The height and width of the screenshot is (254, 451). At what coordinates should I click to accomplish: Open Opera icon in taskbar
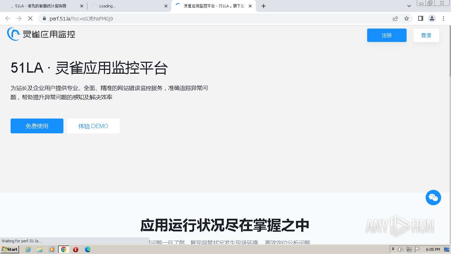click(75, 249)
